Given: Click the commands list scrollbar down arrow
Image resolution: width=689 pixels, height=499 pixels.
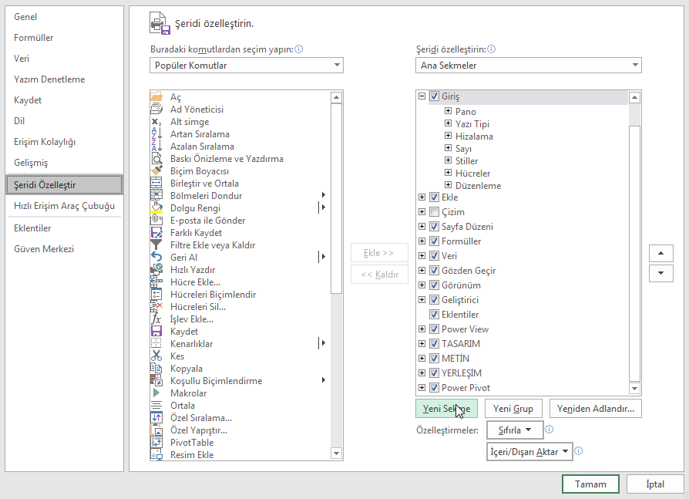Looking at the screenshot, I should [337, 453].
